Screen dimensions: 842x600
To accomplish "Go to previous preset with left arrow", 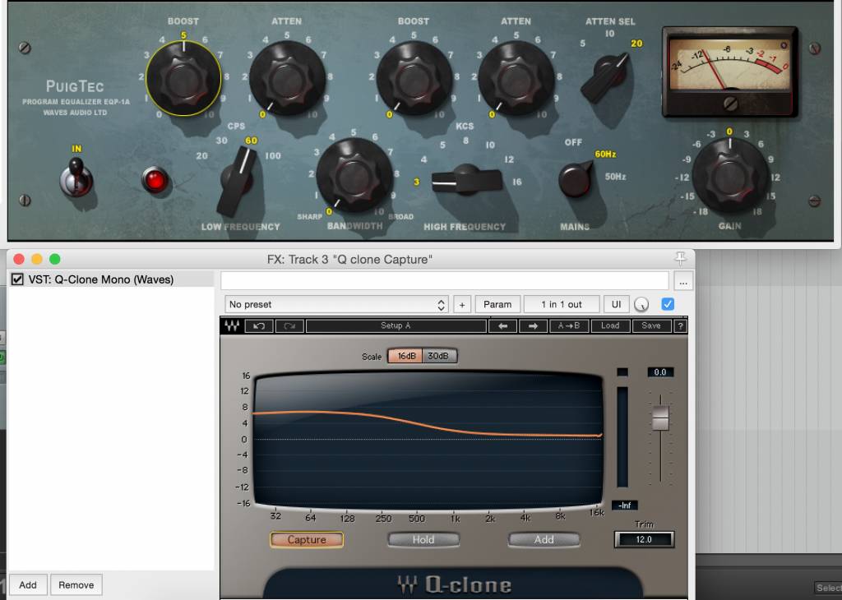I will click(x=502, y=325).
